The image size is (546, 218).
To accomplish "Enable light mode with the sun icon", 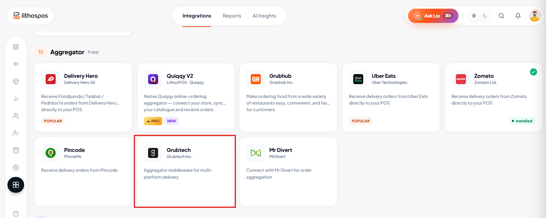I will (474, 16).
